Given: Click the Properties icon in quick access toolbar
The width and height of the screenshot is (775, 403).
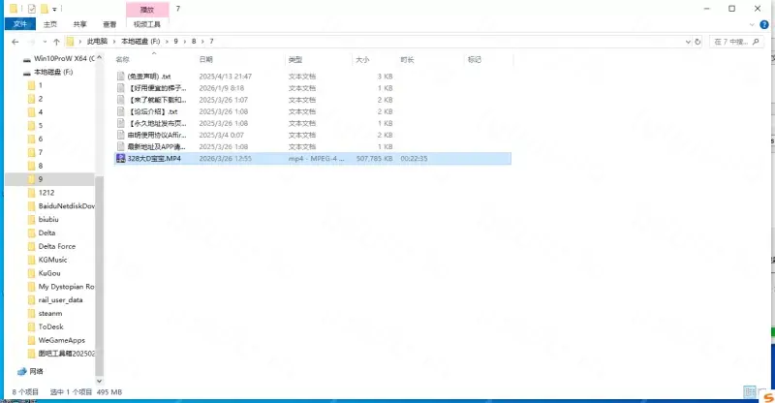Looking at the screenshot, I should [x=32, y=8].
